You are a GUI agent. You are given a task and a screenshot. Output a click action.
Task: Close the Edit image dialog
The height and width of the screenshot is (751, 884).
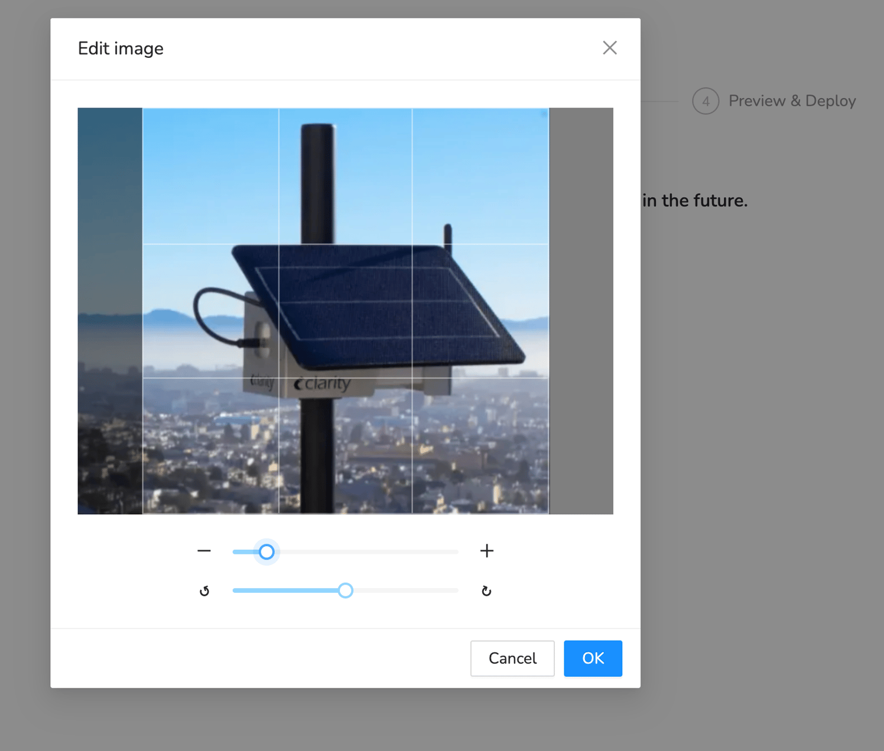tap(609, 48)
